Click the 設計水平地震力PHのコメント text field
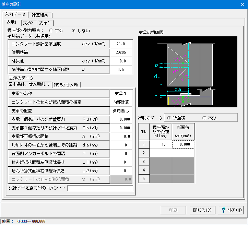Viewport: 248px width, 225px height. coord(100,188)
